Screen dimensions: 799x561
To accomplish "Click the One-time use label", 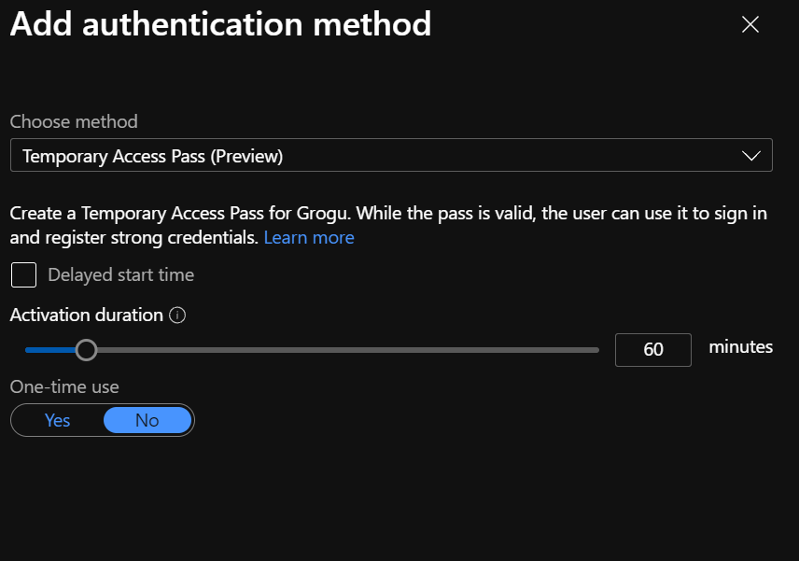I will click(64, 386).
